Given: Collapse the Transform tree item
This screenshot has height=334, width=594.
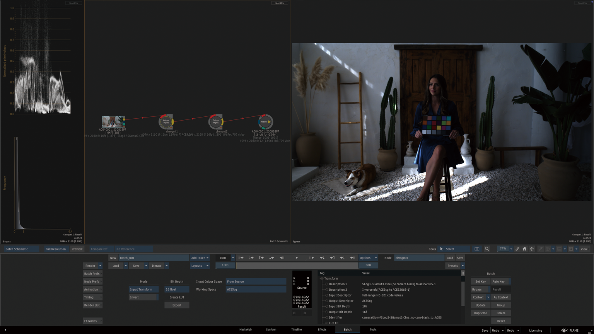Looking at the screenshot, I should coord(322,279).
